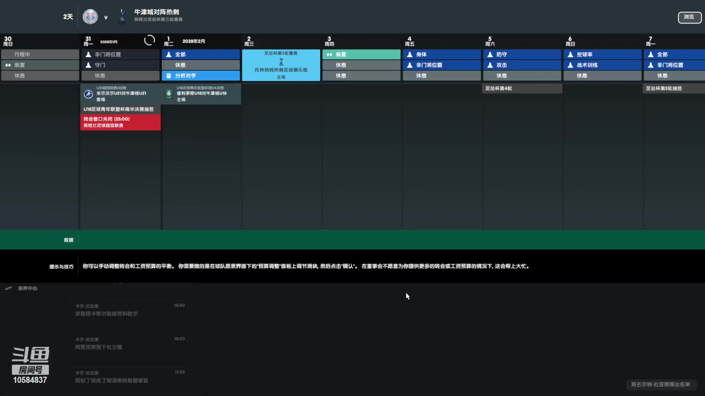Click red 转会窗口关闭 (23:00) event
The width and height of the screenshot is (705, 396).
coord(120,122)
